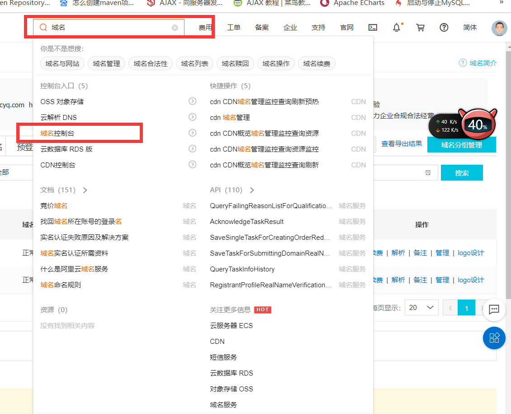Clear the search box text
This screenshot has width=511, height=414.
tap(175, 28)
